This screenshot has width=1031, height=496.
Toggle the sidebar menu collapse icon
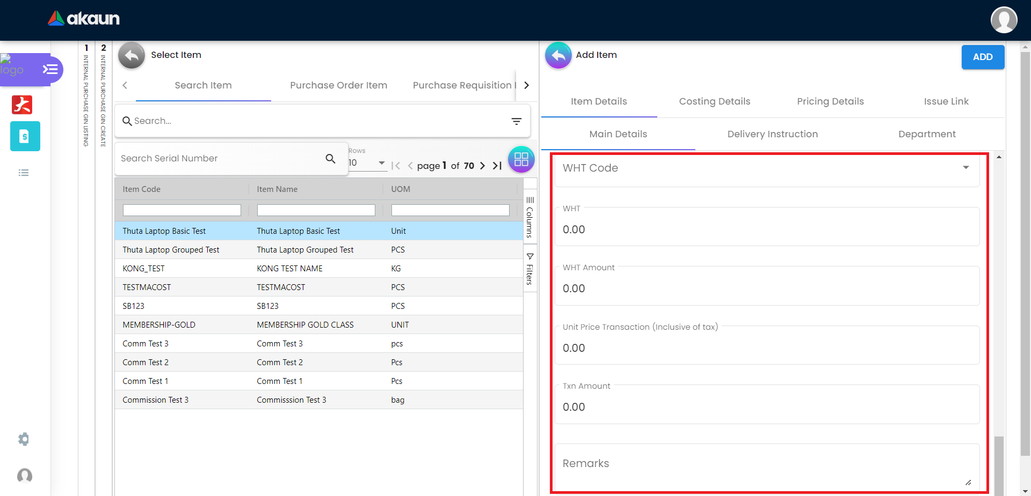click(50, 69)
